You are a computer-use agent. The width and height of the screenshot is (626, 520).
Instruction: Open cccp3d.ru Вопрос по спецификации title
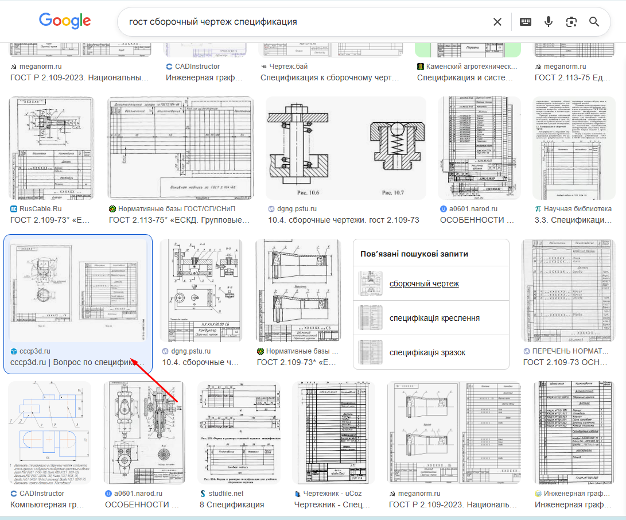[77, 363]
